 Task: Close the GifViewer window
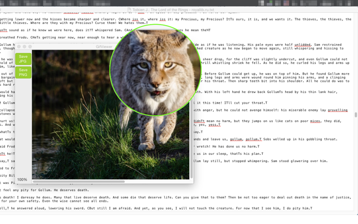(19, 47)
